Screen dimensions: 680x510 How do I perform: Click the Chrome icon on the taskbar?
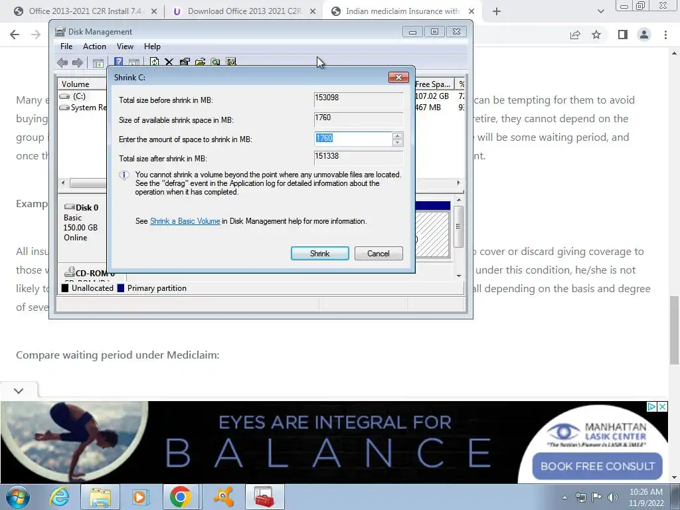point(181,497)
